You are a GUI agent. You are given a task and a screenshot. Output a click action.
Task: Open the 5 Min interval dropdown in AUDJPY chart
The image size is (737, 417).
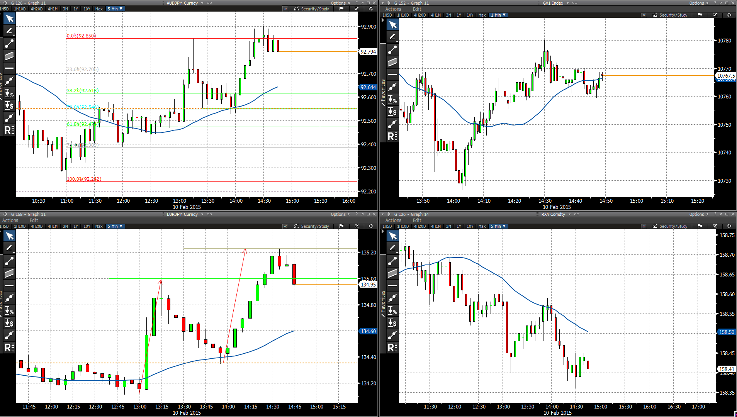coord(115,9)
